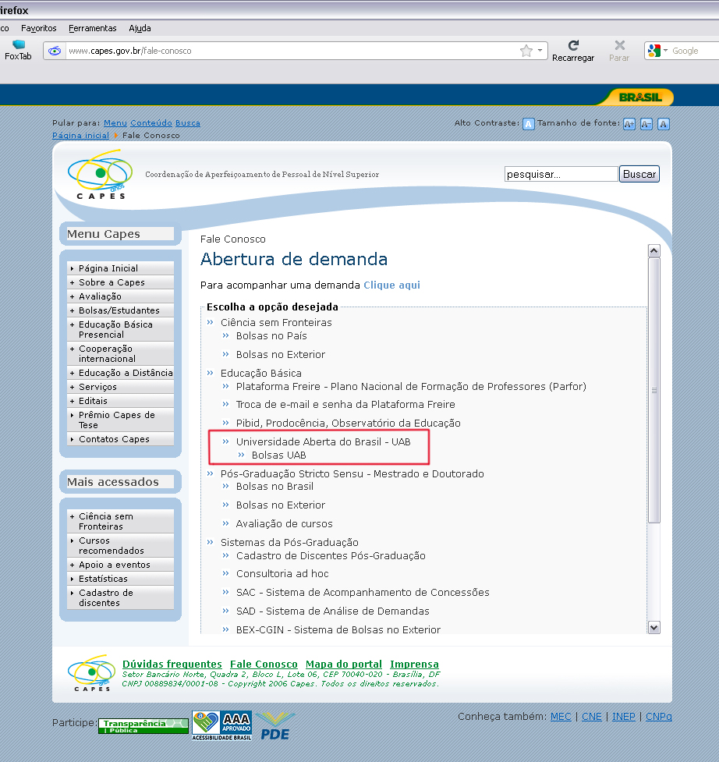
Task: Open Cursos recomendados in Mais acessados
Action: (120, 545)
